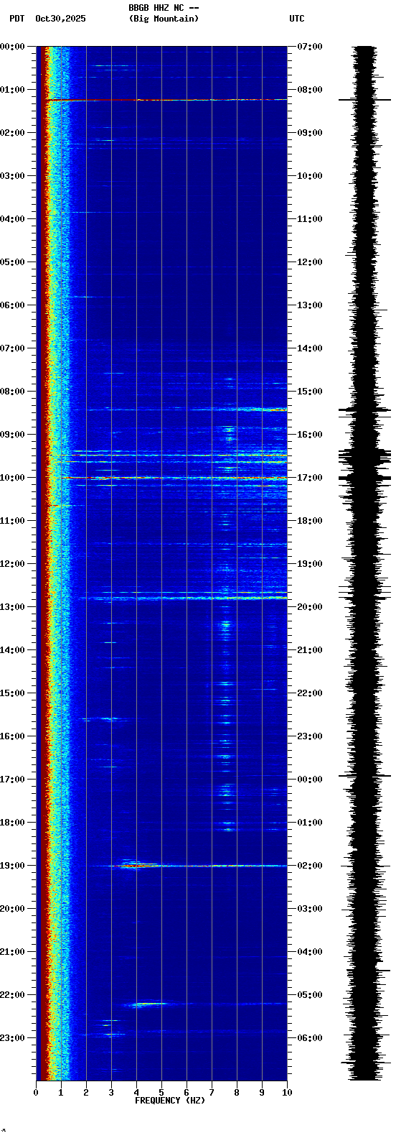The width and height of the screenshot is (396, 1138).
Task: Click the 'PDT' timezone label
Action: click(16, 19)
